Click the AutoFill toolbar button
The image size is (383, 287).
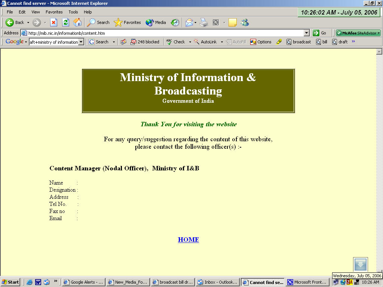(x=236, y=42)
